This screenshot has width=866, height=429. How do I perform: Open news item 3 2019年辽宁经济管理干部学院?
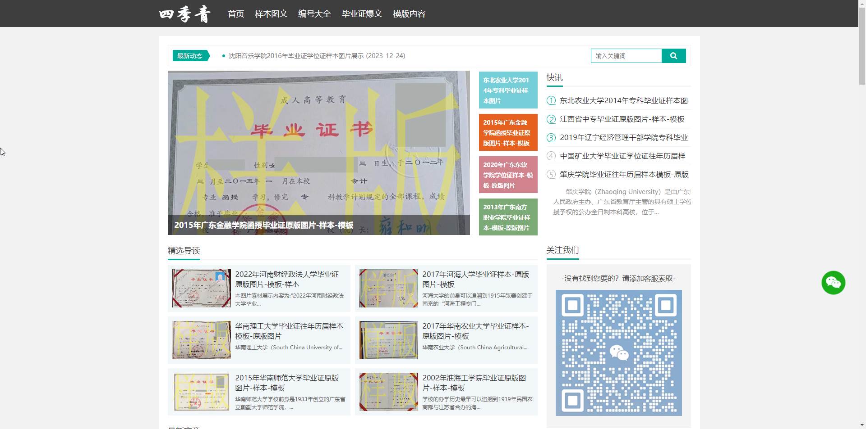(x=624, y=137)
